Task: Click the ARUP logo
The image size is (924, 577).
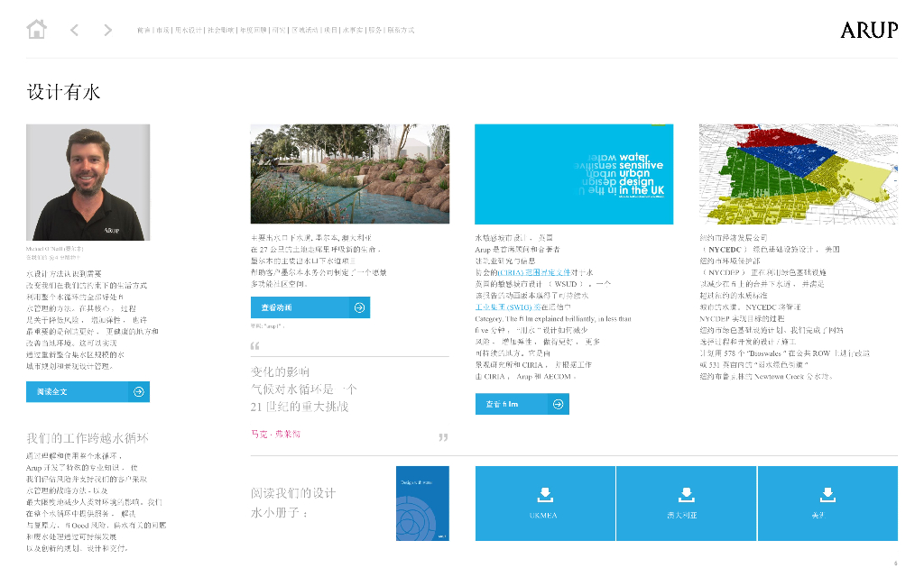Action: pos(869,30)
